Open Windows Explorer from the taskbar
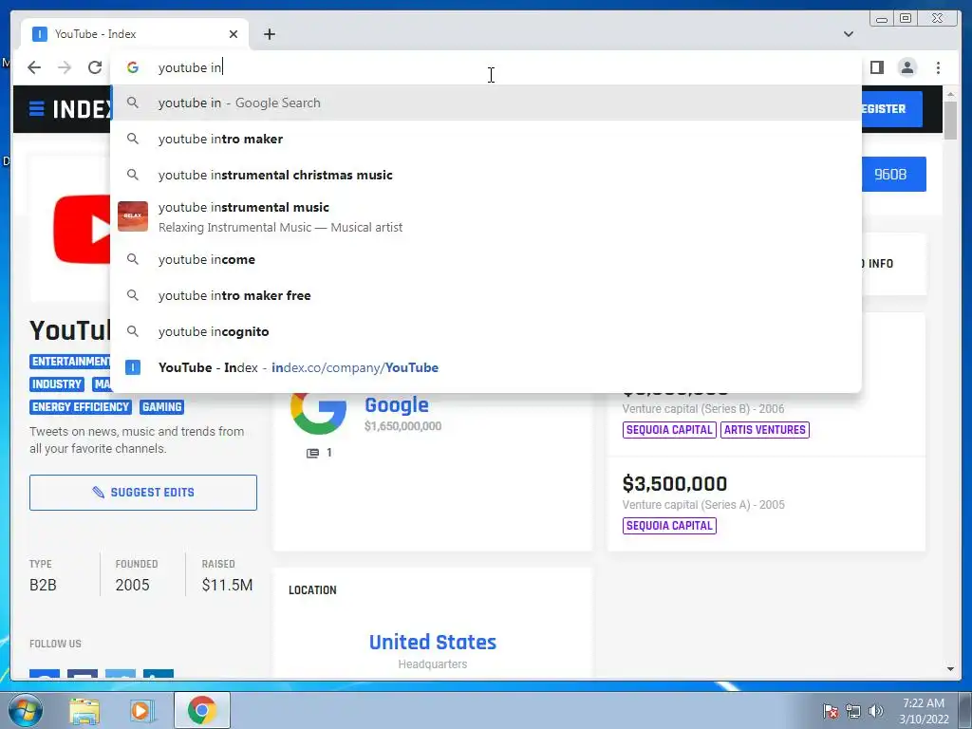The width and height of the screenshot is (972, 729). coord(84,710)
